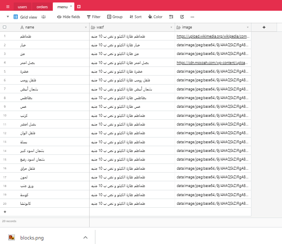
Task: Select the name cell بصل اخضر in row 11
Action: (53, 124)
